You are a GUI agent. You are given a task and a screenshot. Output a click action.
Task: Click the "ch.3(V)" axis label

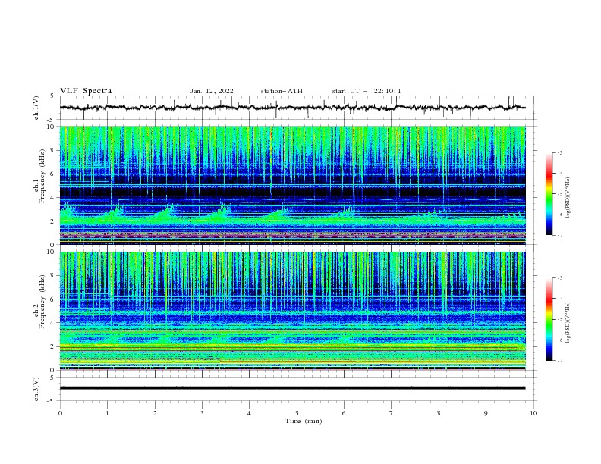(x=36, y=389)
